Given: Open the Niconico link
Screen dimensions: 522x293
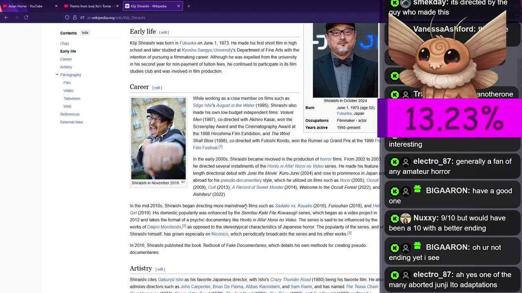Looking at the screenshot, I should (220, 234).
